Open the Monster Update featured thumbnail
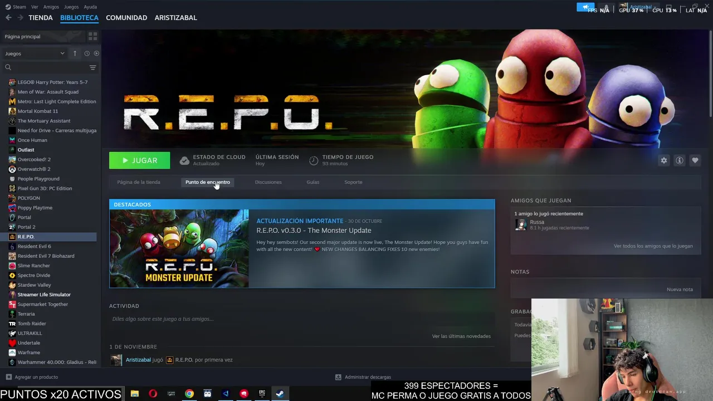Image resolution: width=713 pixels, height=401 pixels. tap(179, 248)
